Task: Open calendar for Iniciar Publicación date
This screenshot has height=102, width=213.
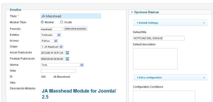Action: (67, 53)
